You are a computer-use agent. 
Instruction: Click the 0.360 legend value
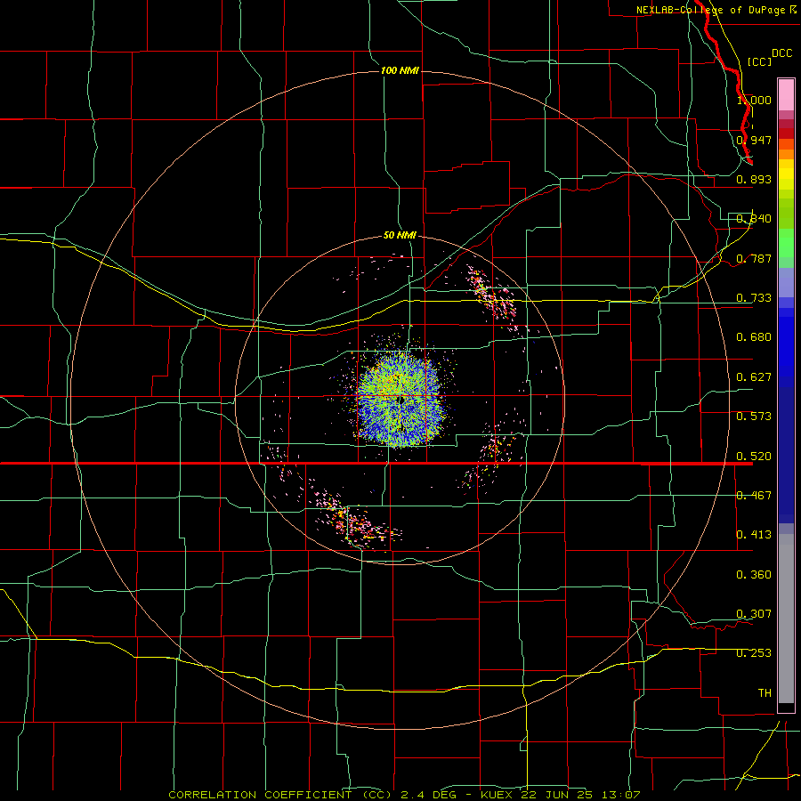(x=754, y=575)
